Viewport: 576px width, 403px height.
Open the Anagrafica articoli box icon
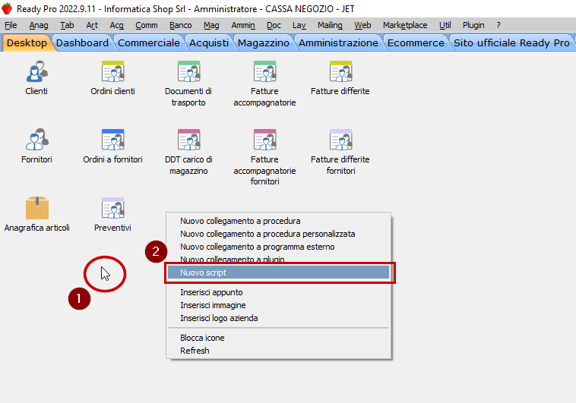pos(37,208)
